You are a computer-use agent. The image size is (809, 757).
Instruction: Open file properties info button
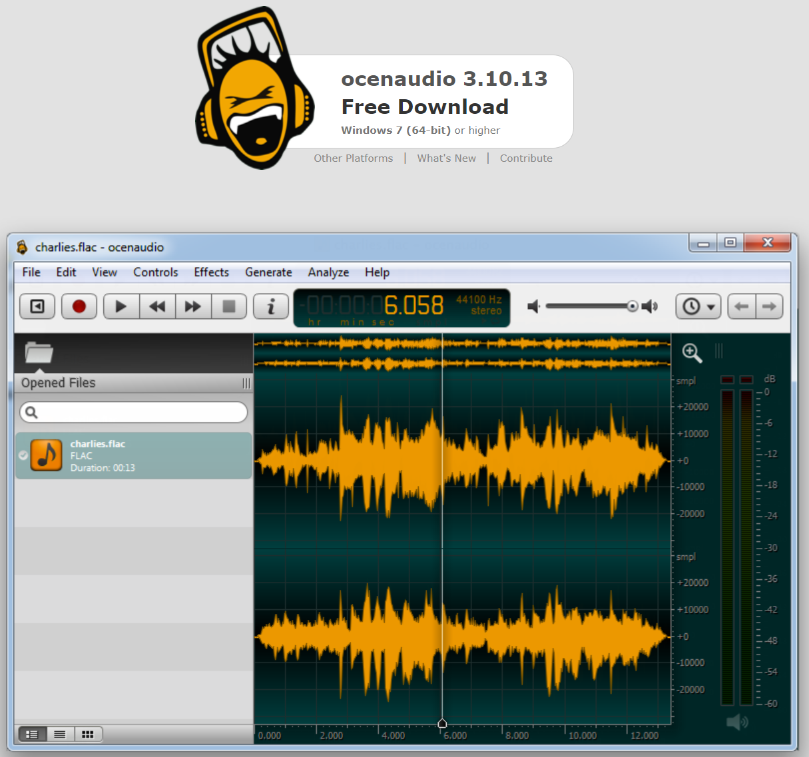tap(271, 306)
